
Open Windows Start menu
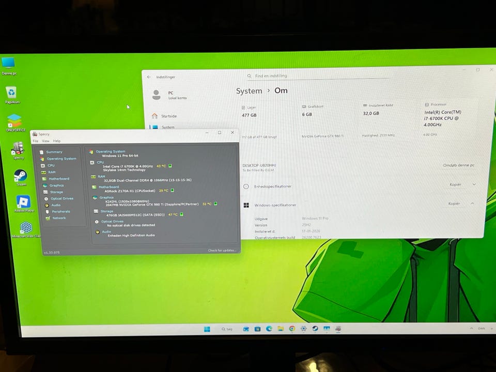(x=207, y=329)
